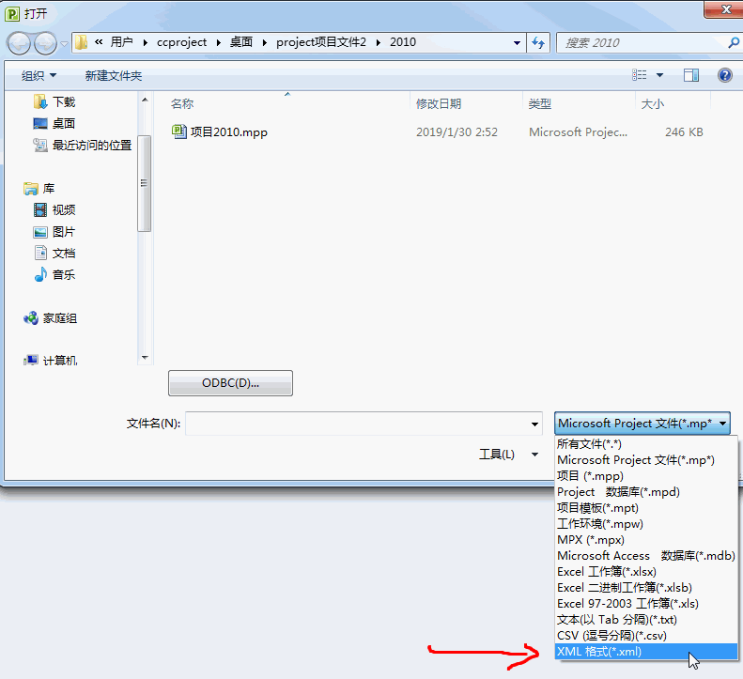Click the folder icon in address bar
This screenshot has height=679, width=743.
pos(82,42)
